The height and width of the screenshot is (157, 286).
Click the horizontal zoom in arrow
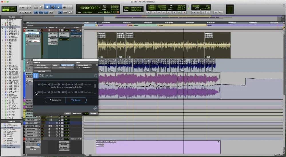coord(31,7)
